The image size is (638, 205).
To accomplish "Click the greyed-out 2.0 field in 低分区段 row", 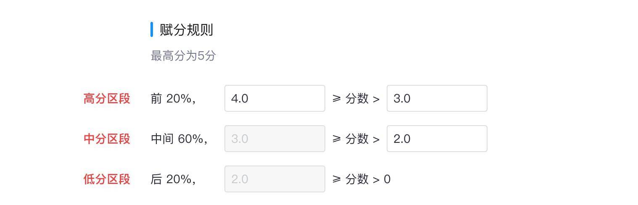I will [274, 179].
